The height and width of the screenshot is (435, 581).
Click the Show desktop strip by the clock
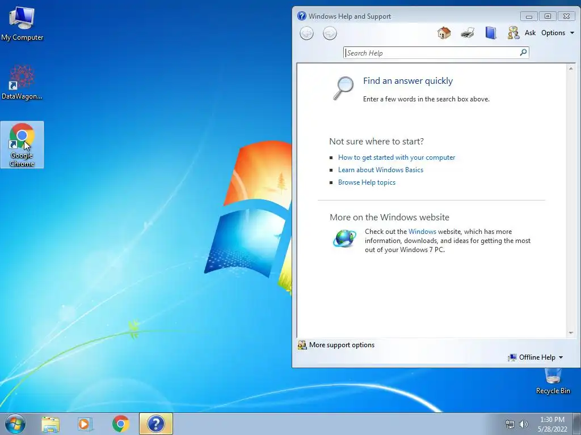[x=577, y=424]
